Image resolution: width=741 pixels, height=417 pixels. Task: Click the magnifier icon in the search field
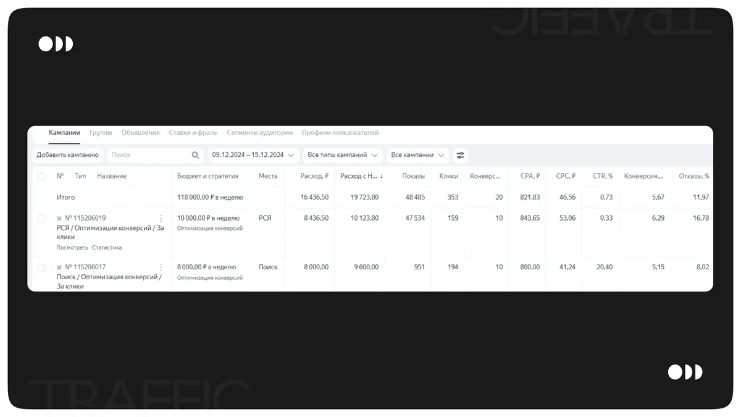(x=195, y=155)
